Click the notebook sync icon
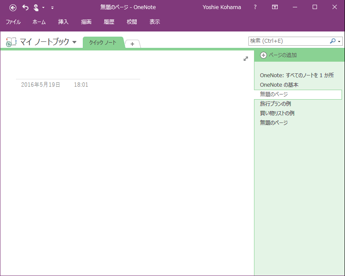 click(11, 42)
